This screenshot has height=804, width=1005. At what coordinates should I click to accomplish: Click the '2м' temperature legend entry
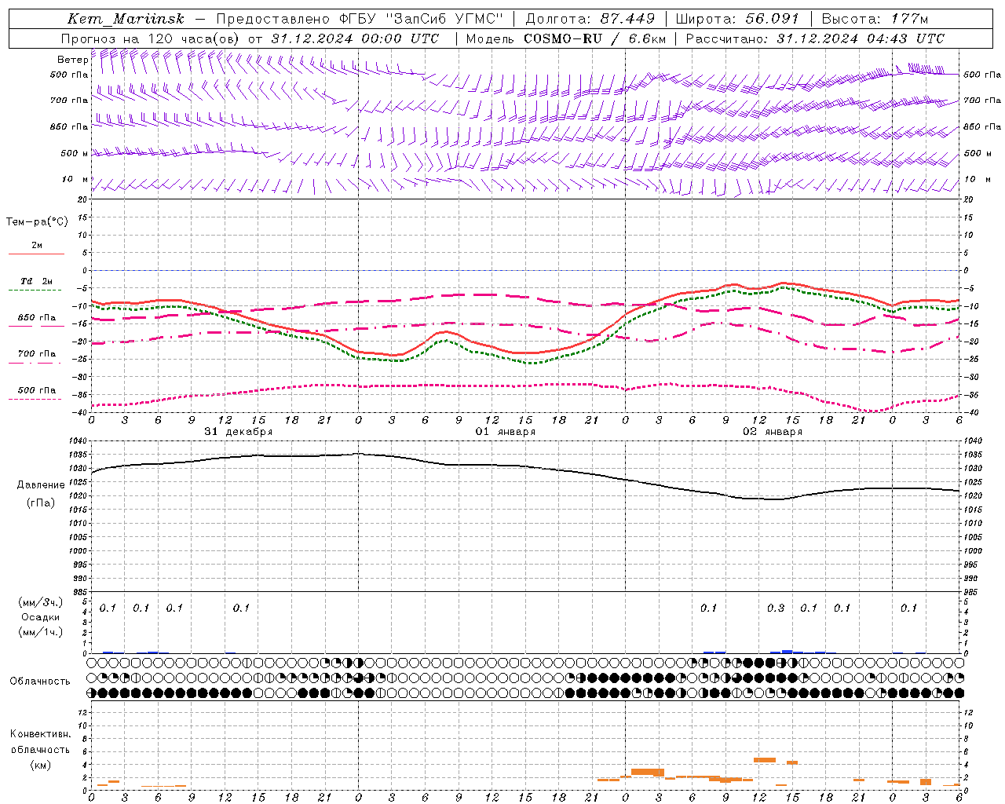coord(37,246)
